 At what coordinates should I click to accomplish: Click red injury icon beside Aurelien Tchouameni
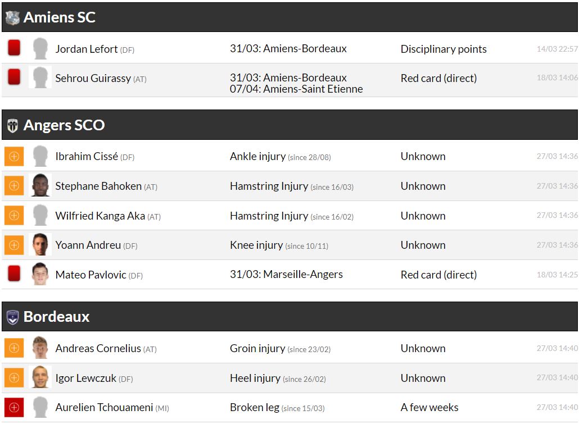coord(14,407)
